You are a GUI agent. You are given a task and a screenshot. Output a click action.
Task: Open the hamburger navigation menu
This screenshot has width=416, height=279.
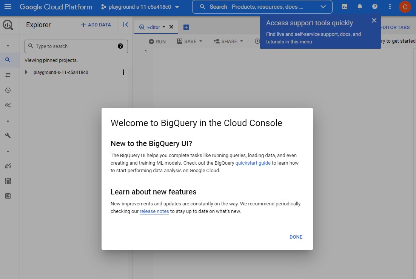tap(8, 7)
